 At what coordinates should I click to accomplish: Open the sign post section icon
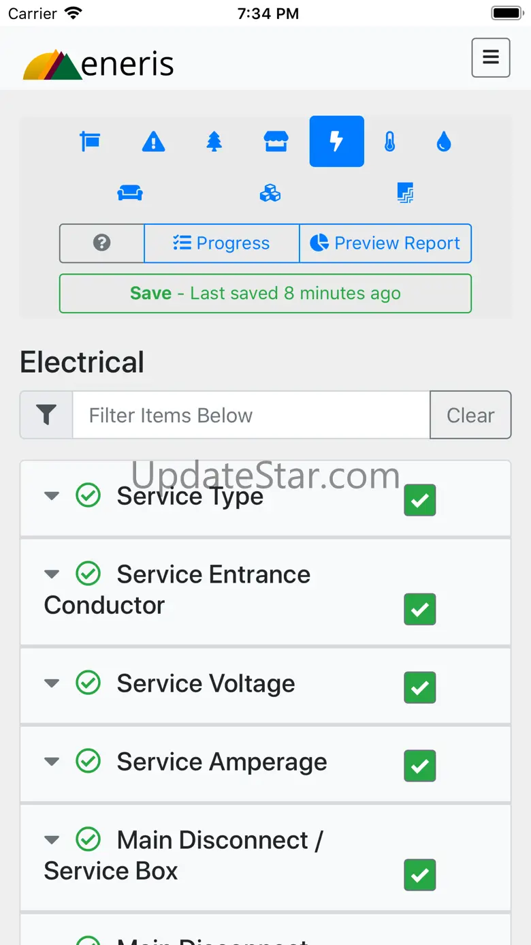pyautogui.click(x=90, y=142)
